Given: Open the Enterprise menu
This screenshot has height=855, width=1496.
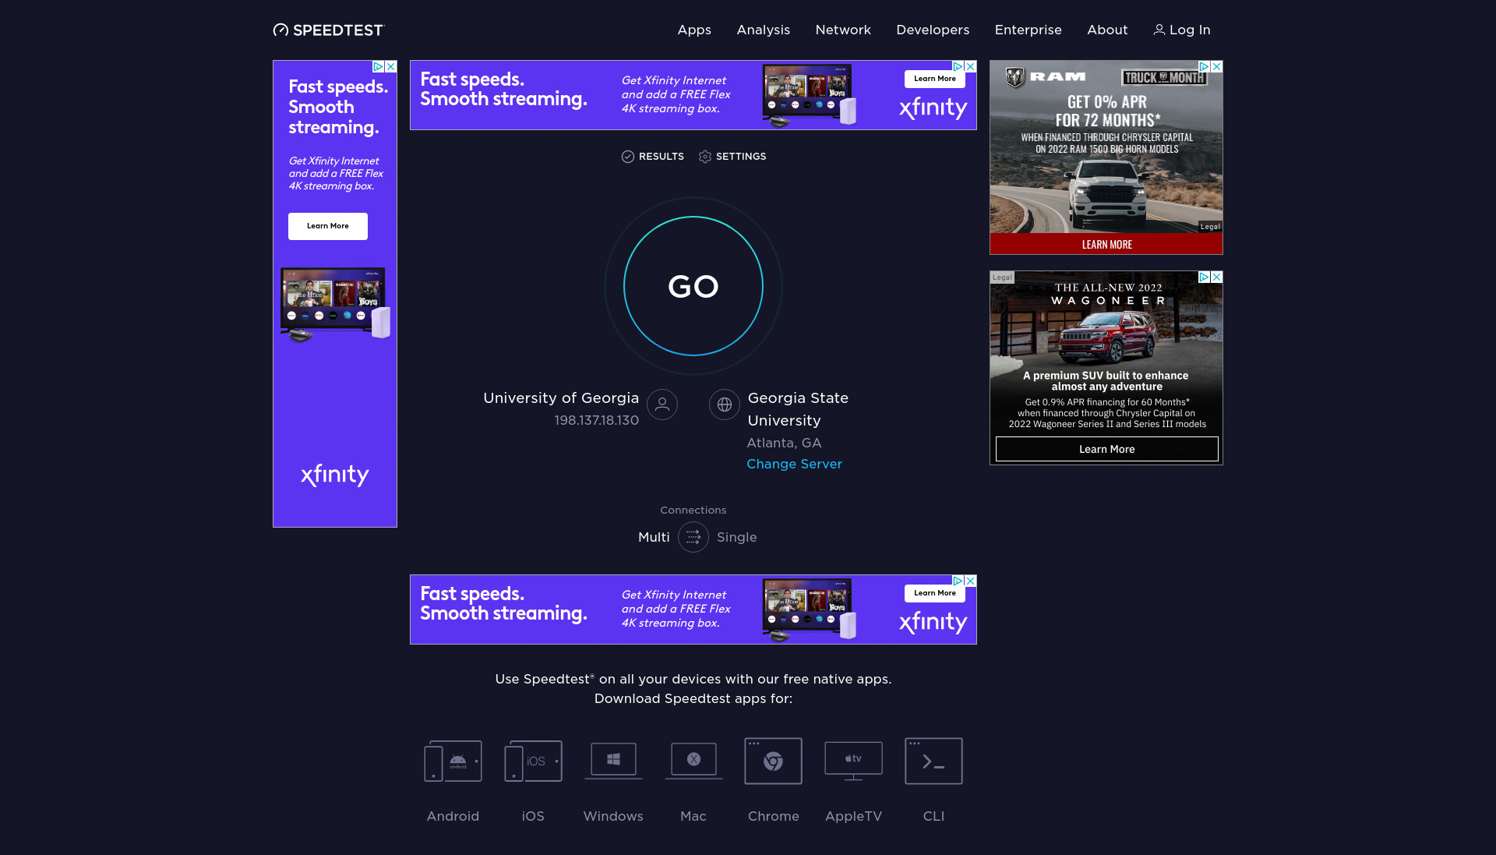Looking at the screenshot, I should (1028, 30).
